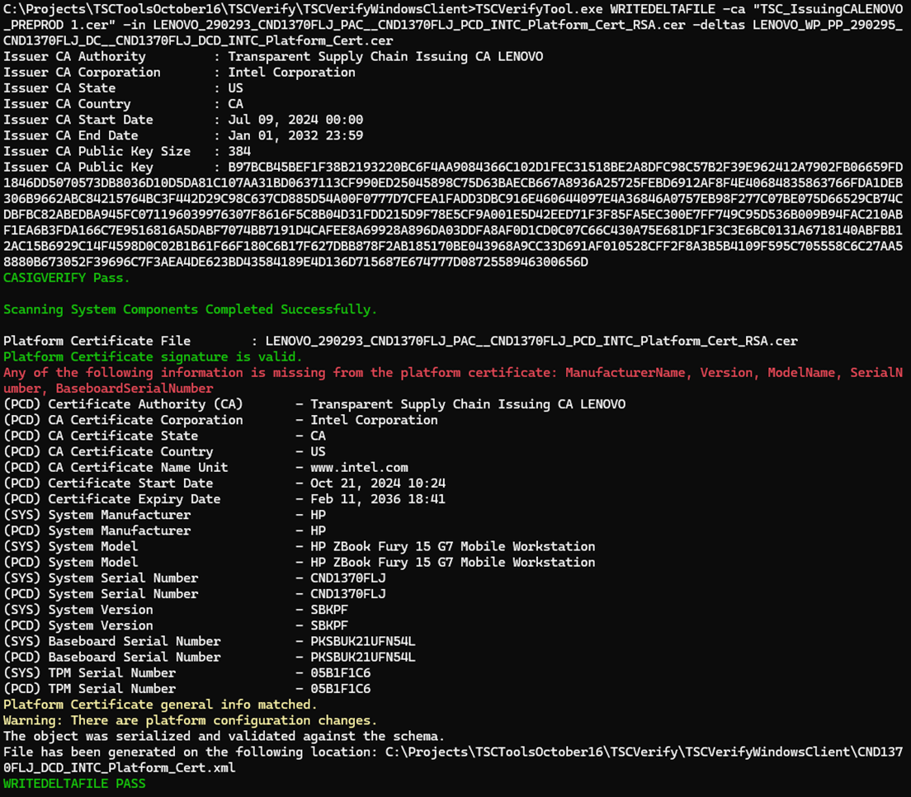911x797 pixels.
Task: Click the key size value '384'
Action: 238,151
